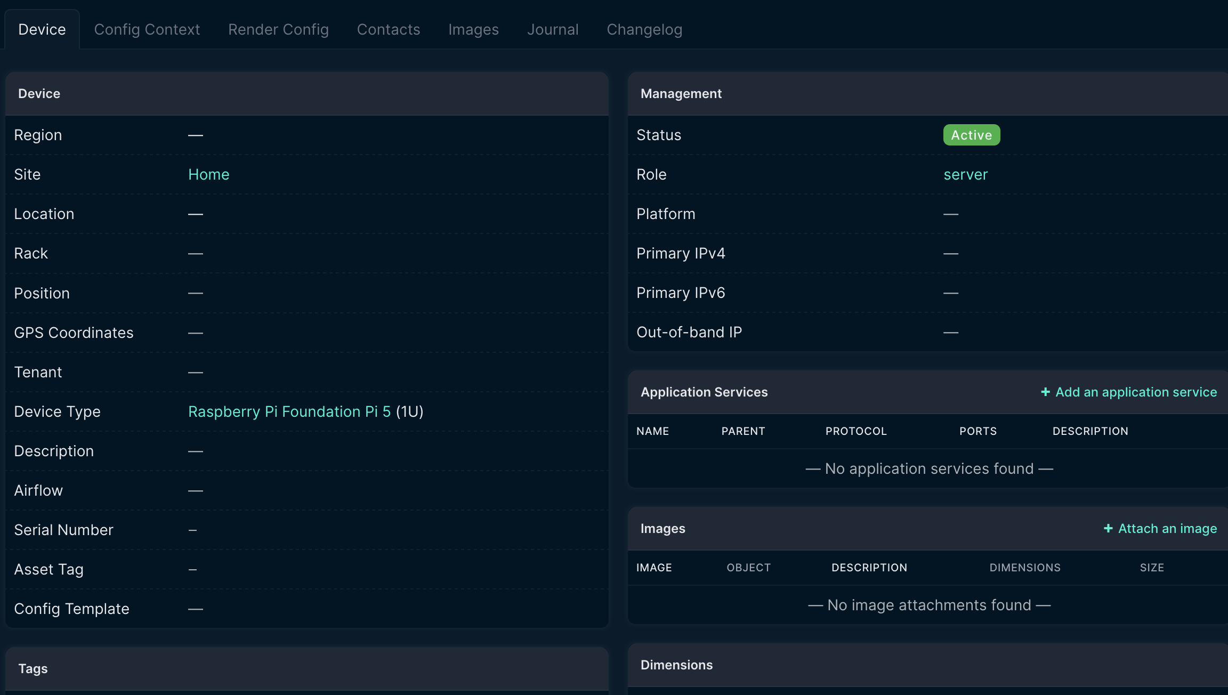Sort services by Parent column header
The width and height of the screenshot is (1228, 695).
pyautogui.click(x=743, y=431)
